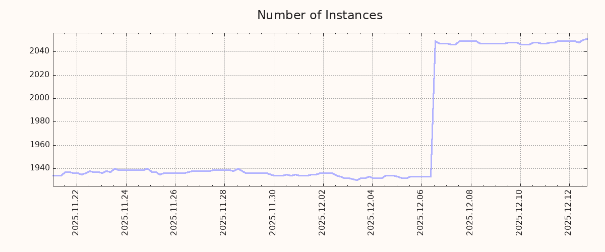Click the 2020 y-axis tick label
Image resolution: width=605 pixels, height=252 pixels.
coord(39,75)
